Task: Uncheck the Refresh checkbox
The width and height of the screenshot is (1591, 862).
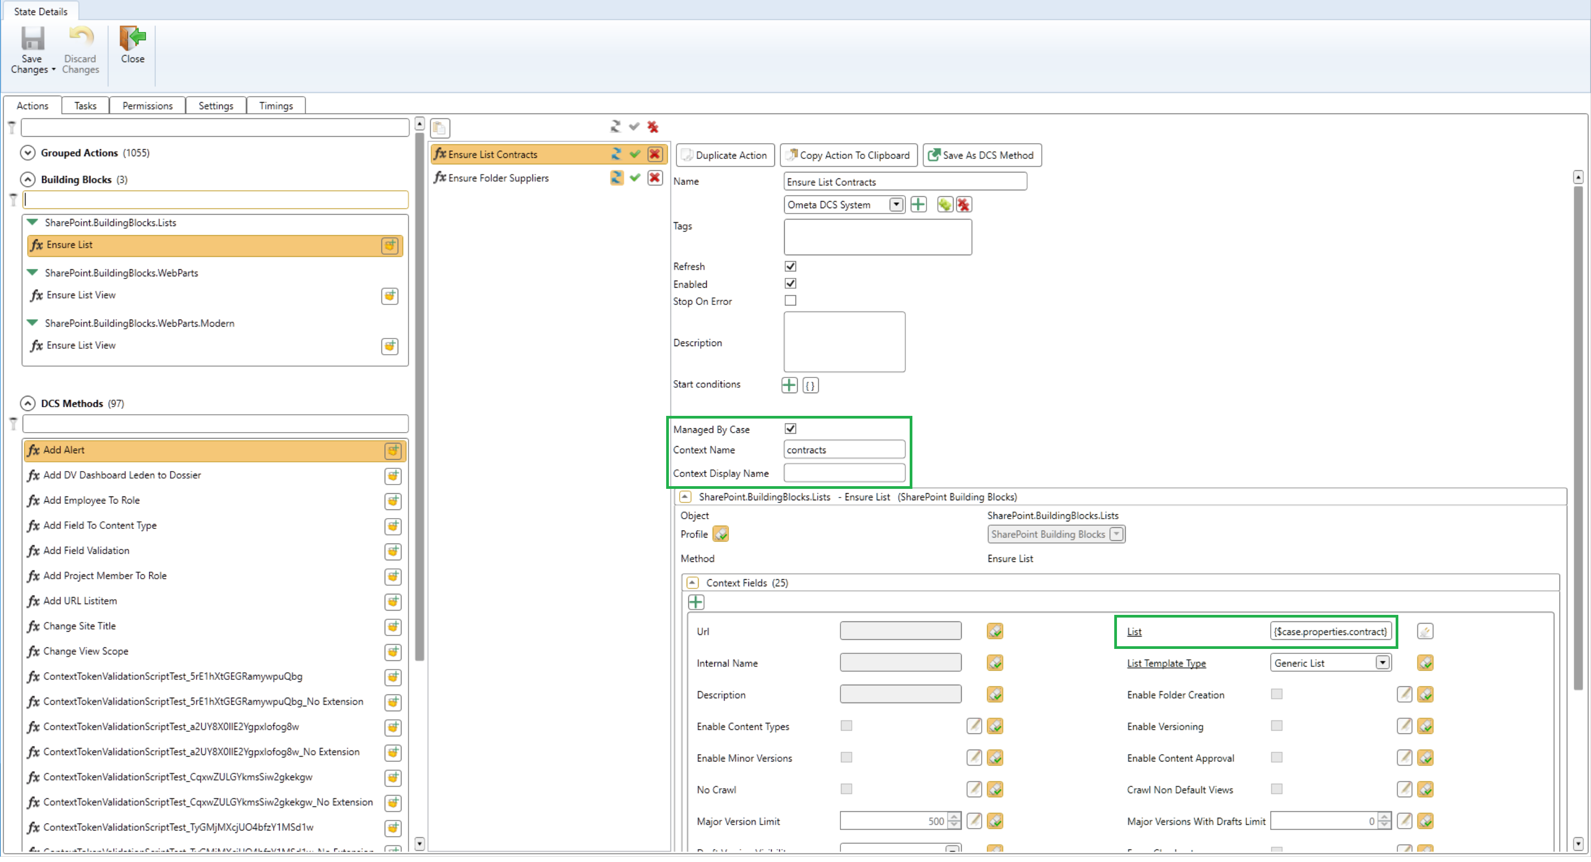Action: (790, 267)
